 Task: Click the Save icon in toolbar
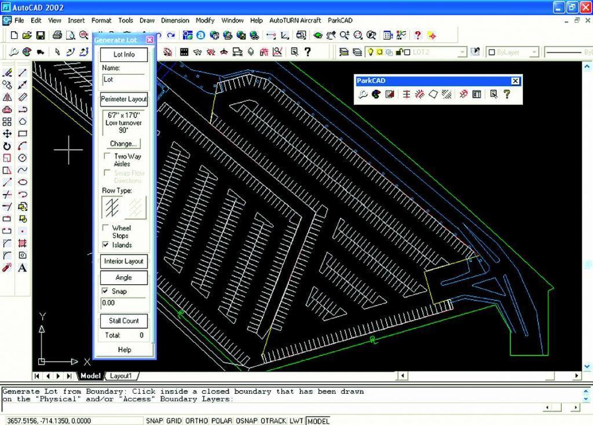click(40, 35)
